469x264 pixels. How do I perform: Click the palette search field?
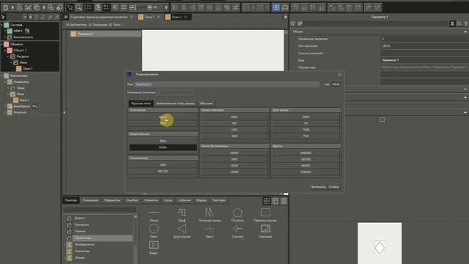point(100,210)
